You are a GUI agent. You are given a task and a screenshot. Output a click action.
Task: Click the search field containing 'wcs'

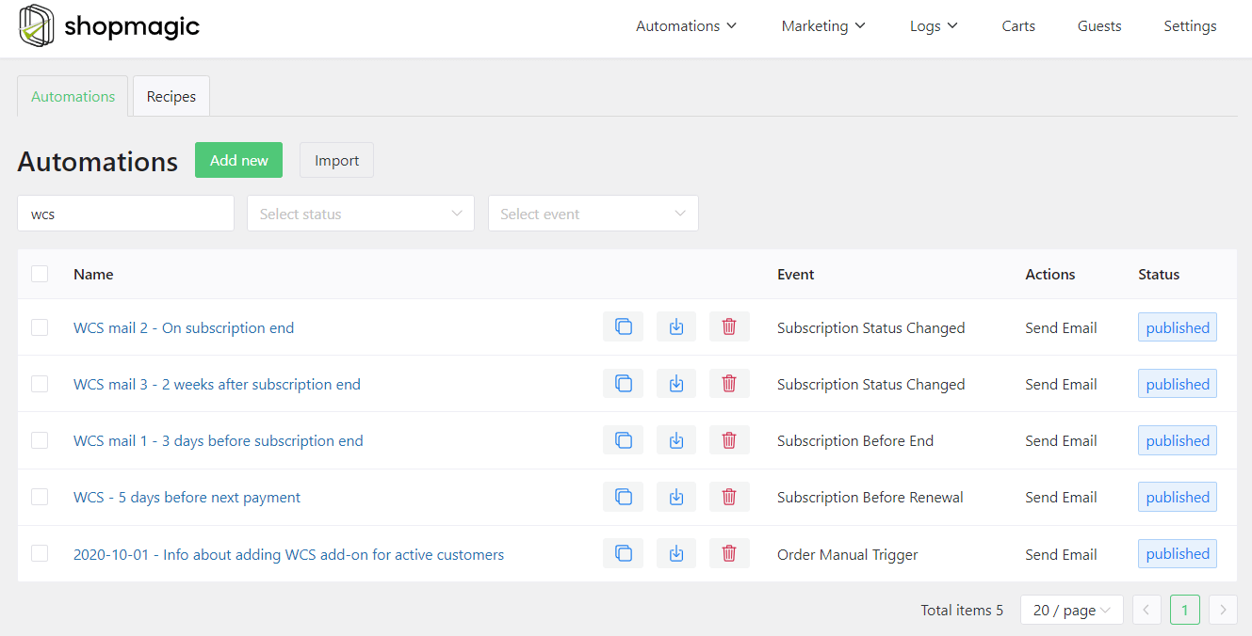[x=125, y=214]
